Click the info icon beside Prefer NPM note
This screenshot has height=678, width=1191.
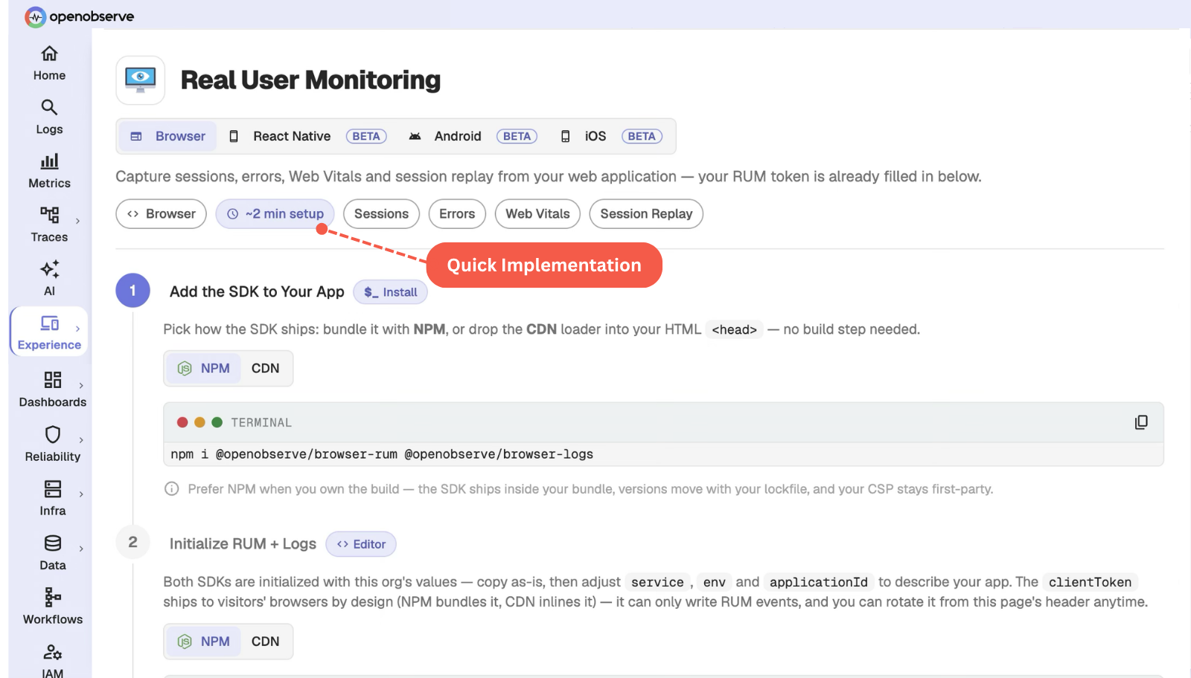click(x=171, y=488)
